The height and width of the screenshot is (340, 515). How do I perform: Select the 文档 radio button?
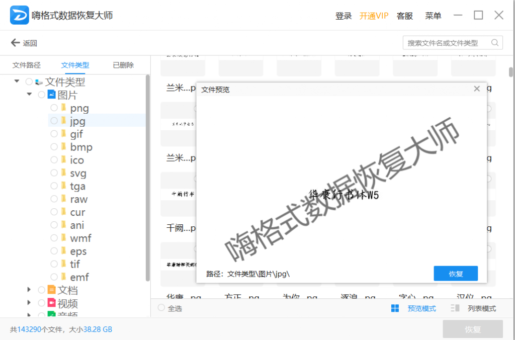41,290
